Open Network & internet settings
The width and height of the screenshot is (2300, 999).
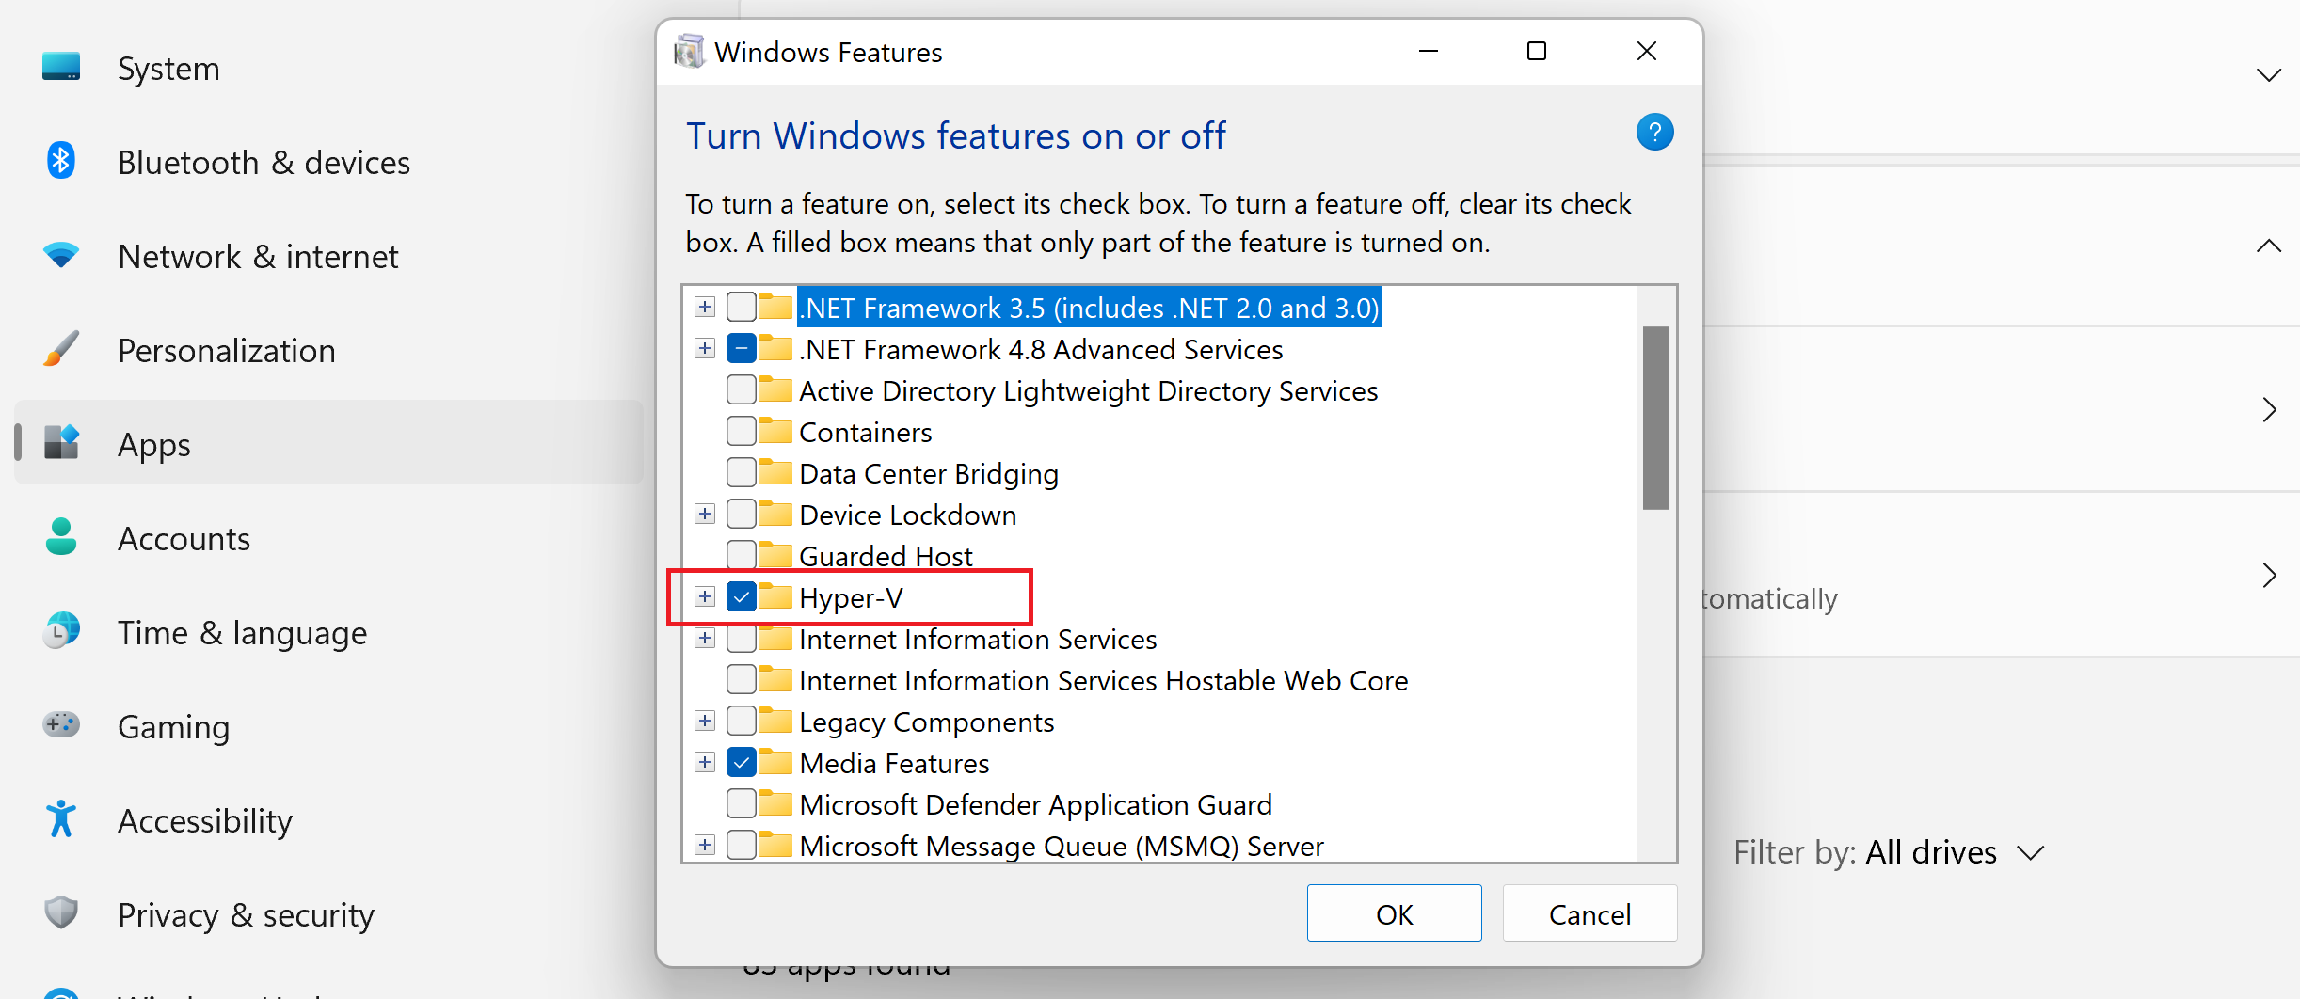pos(329,256)
